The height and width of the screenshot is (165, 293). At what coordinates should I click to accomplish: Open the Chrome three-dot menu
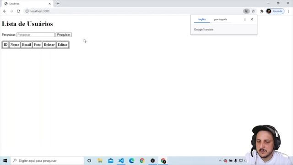[288, 11]
